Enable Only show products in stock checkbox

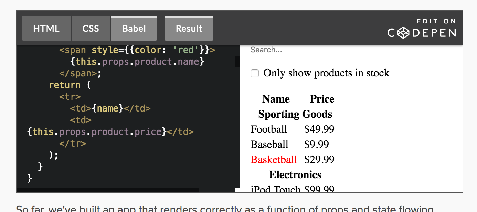pyautogui.click(x=255, y=73)
